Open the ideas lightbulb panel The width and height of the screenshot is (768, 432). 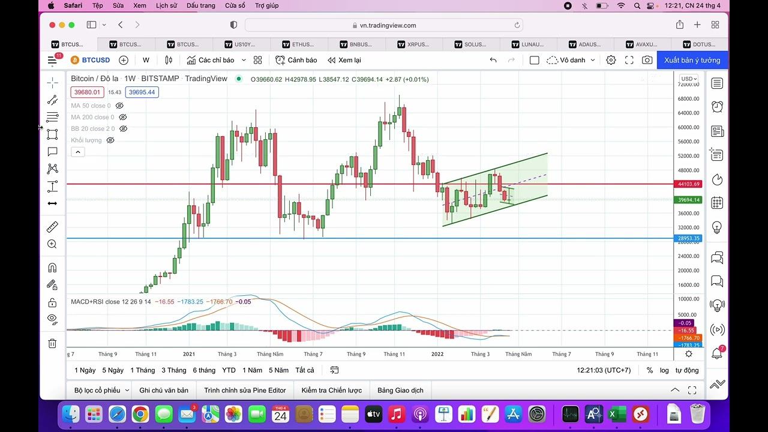(x=717, y=227)
